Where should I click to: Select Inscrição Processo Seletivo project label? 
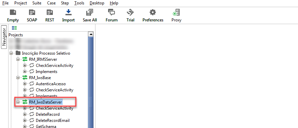point(46,53)
